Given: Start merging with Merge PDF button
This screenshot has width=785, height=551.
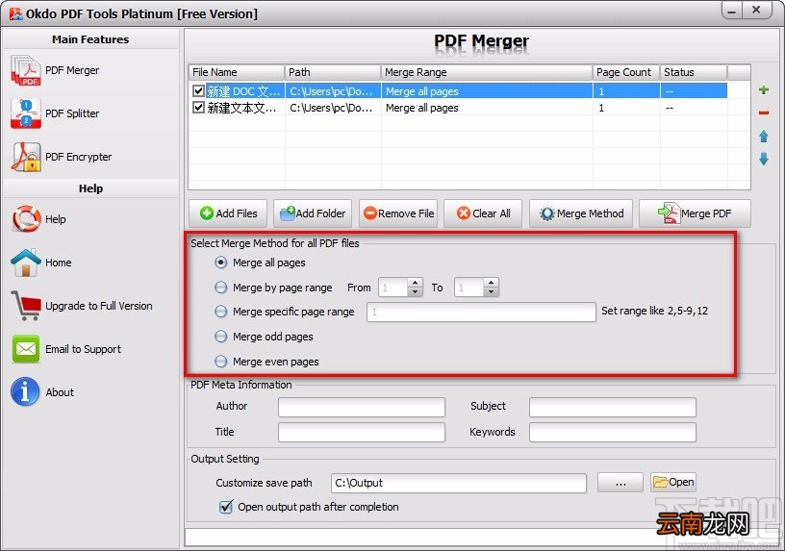Looking at the screenshot, I should 695,213.
